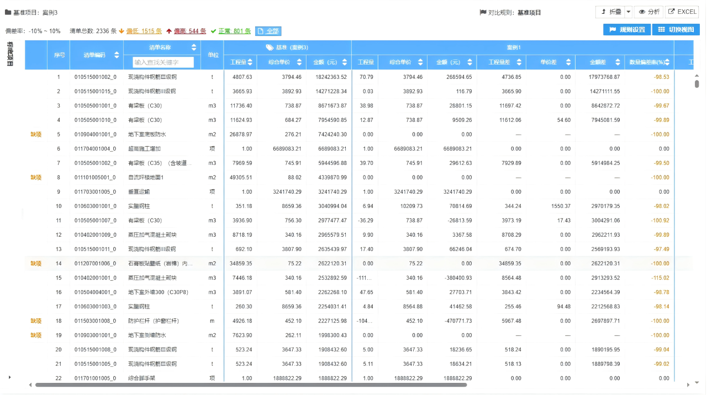
Task: Click the 序号 column header
Action: 59,55
